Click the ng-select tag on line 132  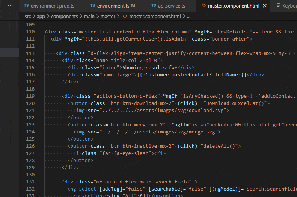[x=83, y=189]
